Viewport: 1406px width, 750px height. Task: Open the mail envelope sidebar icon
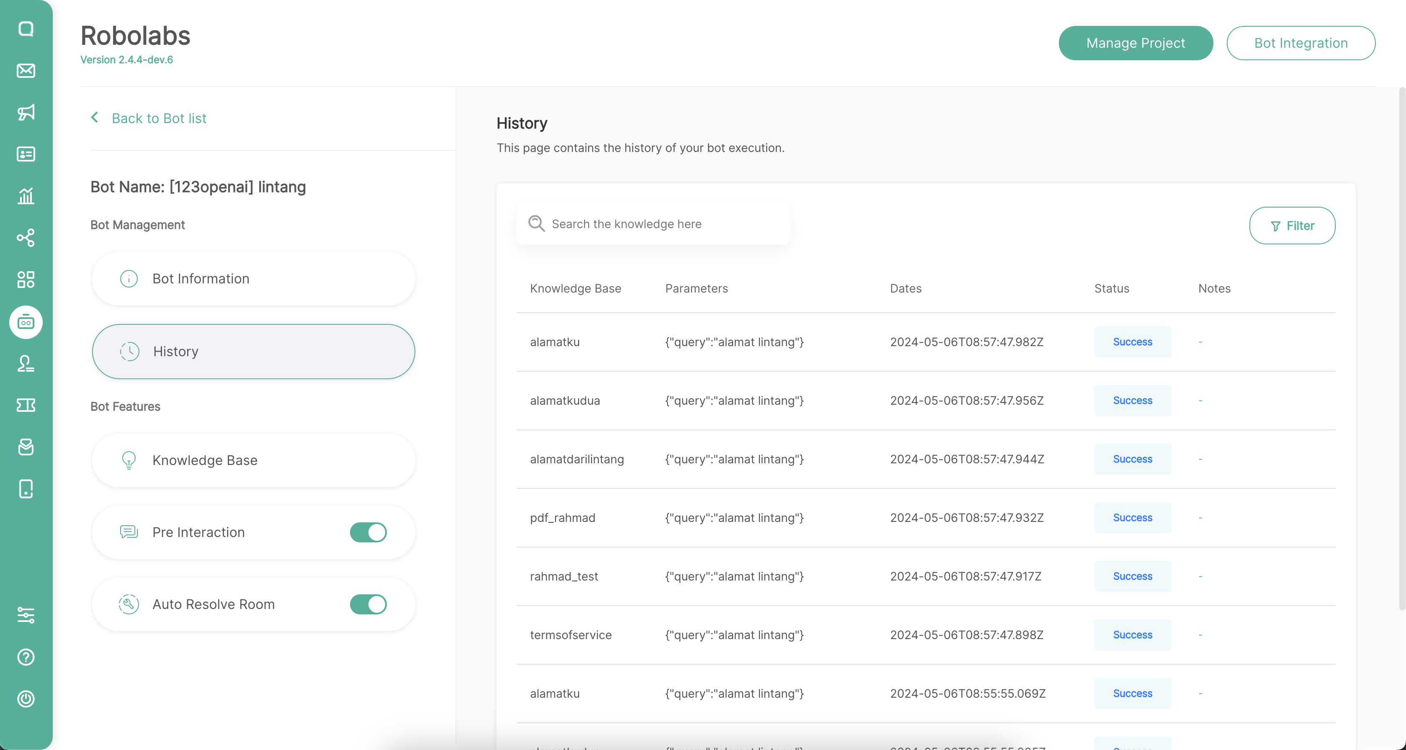[x=26, y=71]
